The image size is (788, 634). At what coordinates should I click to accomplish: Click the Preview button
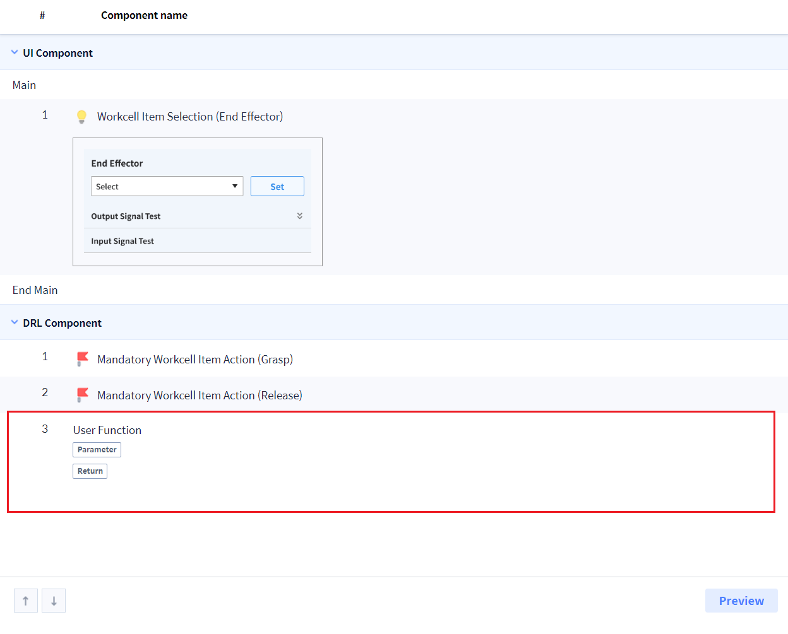(x=741, y=601)
